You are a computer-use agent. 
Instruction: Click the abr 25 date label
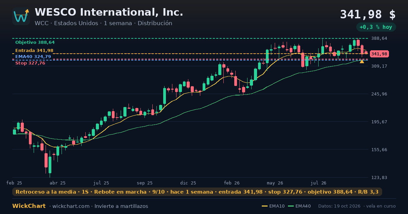57,183
